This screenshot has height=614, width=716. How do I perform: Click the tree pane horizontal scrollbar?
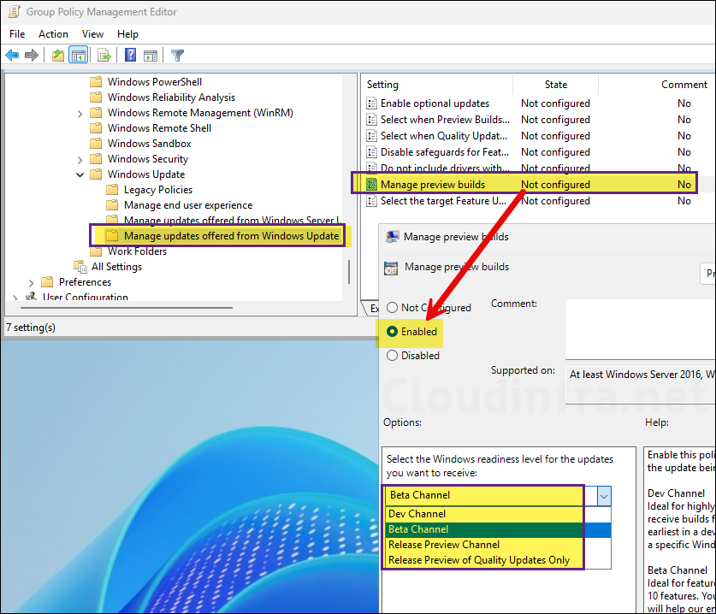(127, 308)
